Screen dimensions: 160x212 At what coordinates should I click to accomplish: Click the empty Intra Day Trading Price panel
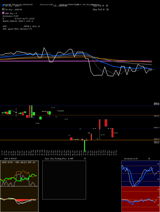[64, 180]
